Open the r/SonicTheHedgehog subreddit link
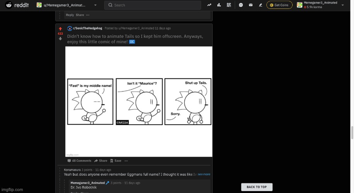The image size is (354, 193). pos(88,28)
